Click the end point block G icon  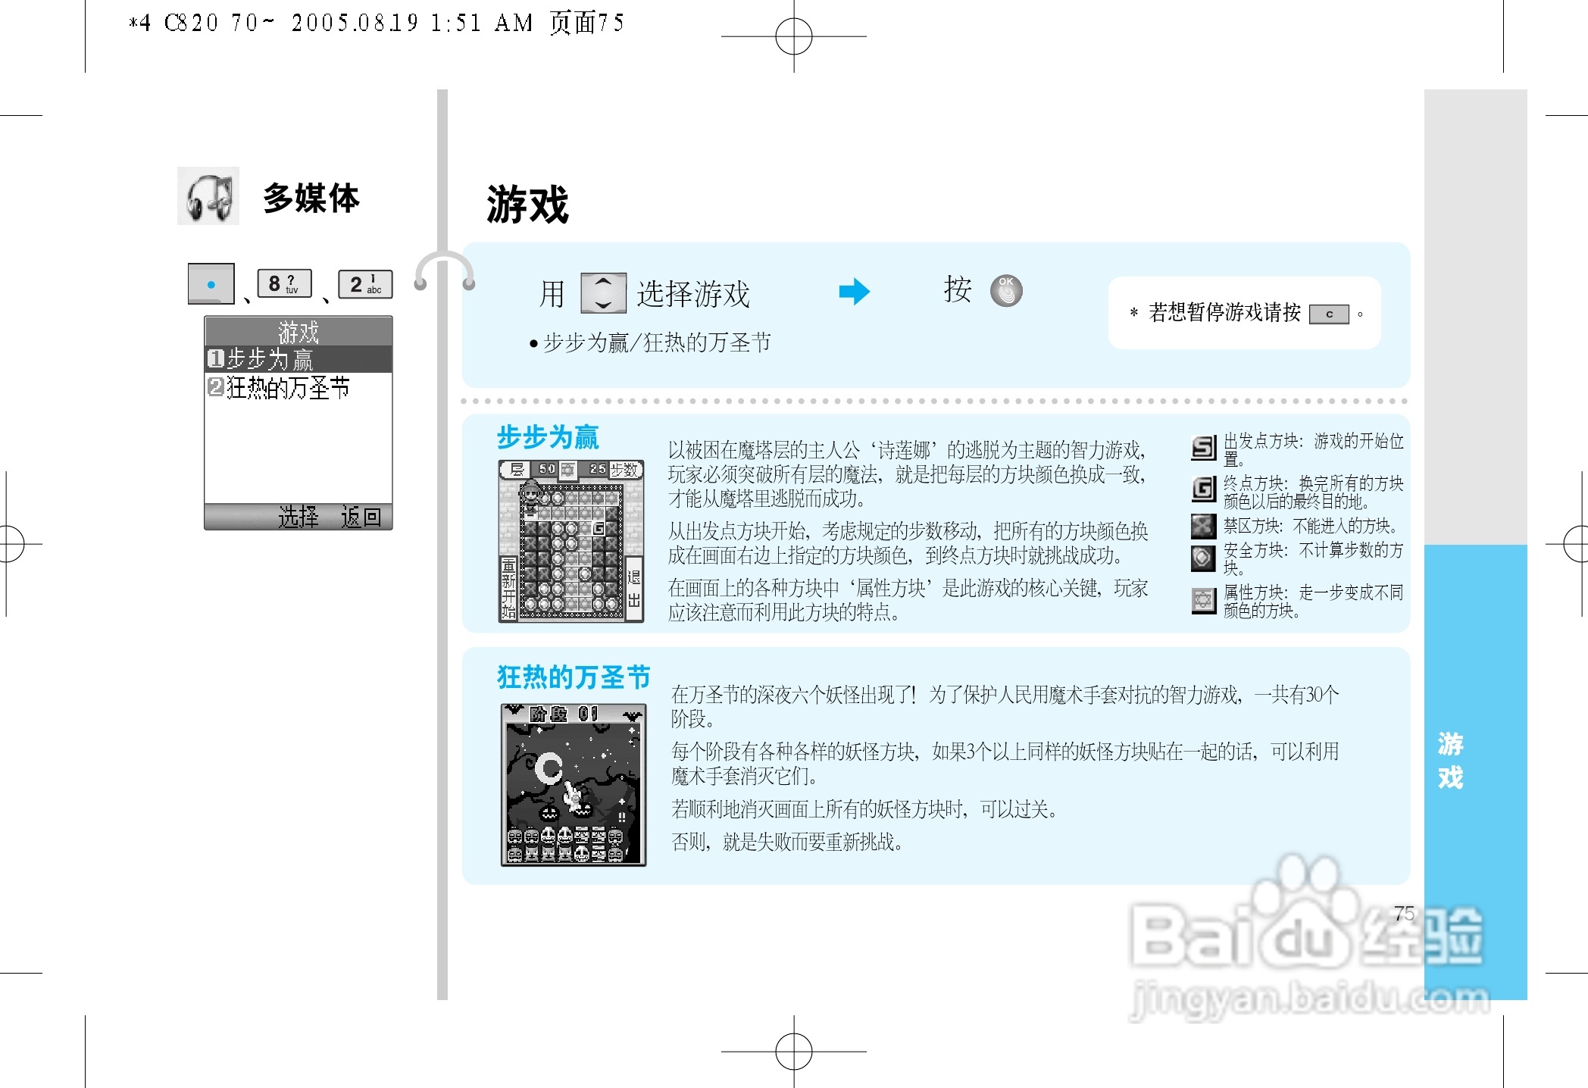[x=1203, y=489]
